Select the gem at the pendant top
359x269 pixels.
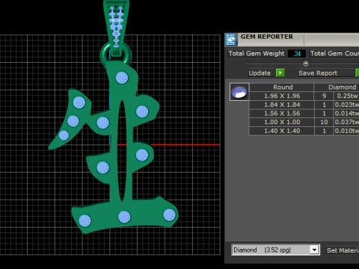tap(122, 78)
